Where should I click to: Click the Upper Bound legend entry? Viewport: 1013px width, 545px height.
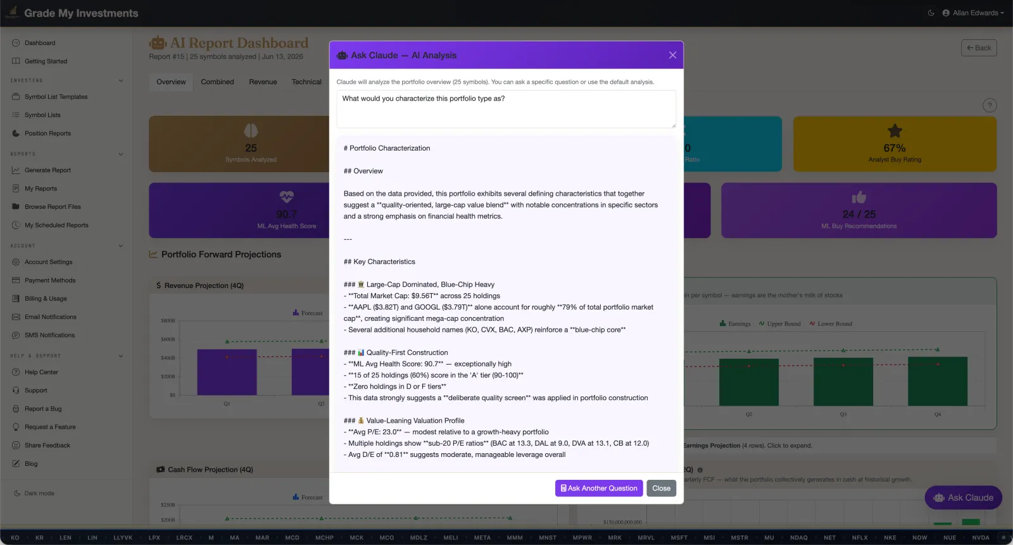tap(779, 324)
